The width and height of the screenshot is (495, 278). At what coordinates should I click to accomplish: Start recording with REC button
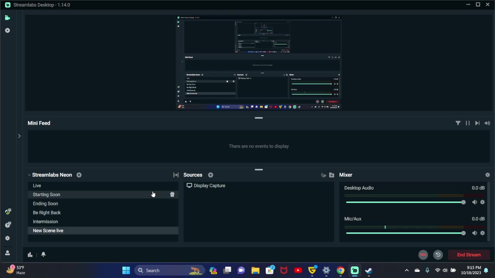(423, 255)
